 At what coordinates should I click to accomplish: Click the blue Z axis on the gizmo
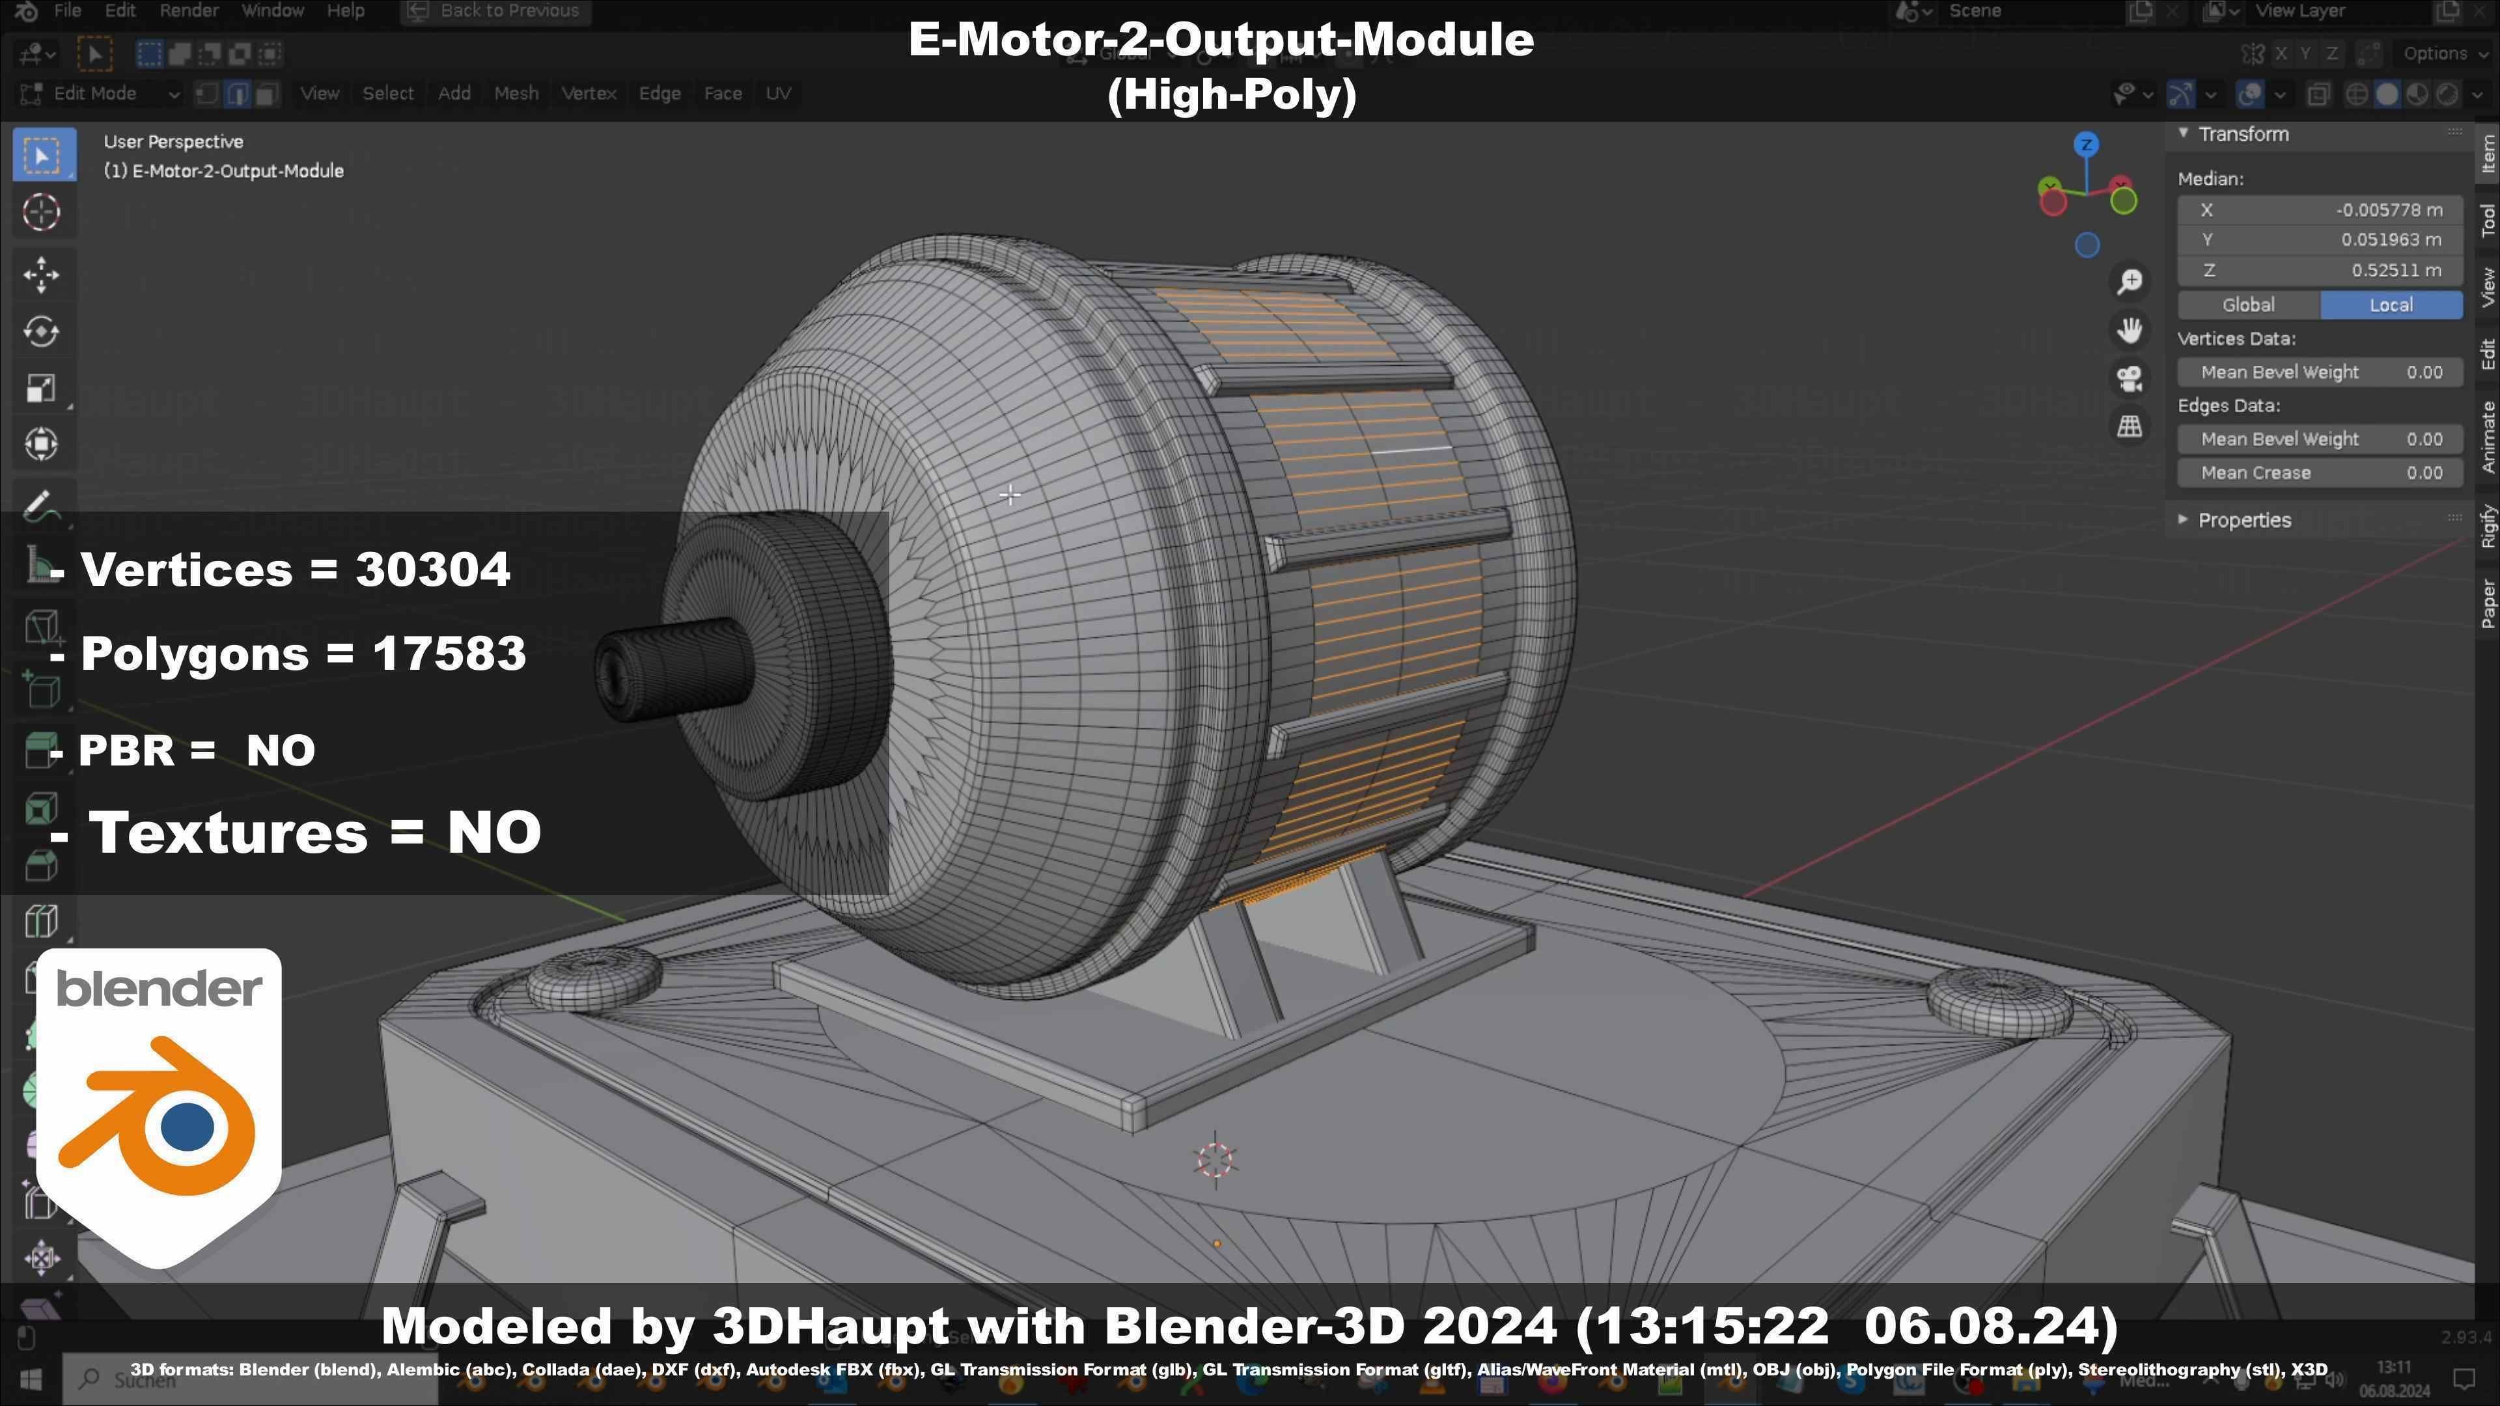tap(2087, 145)
